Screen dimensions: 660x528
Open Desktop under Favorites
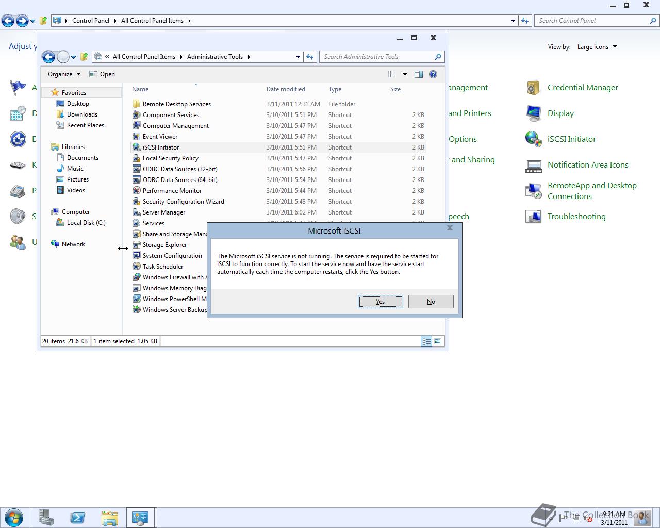coord(78,104)
